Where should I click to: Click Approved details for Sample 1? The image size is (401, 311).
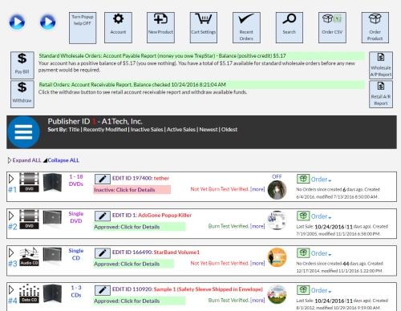coord(140,301)
